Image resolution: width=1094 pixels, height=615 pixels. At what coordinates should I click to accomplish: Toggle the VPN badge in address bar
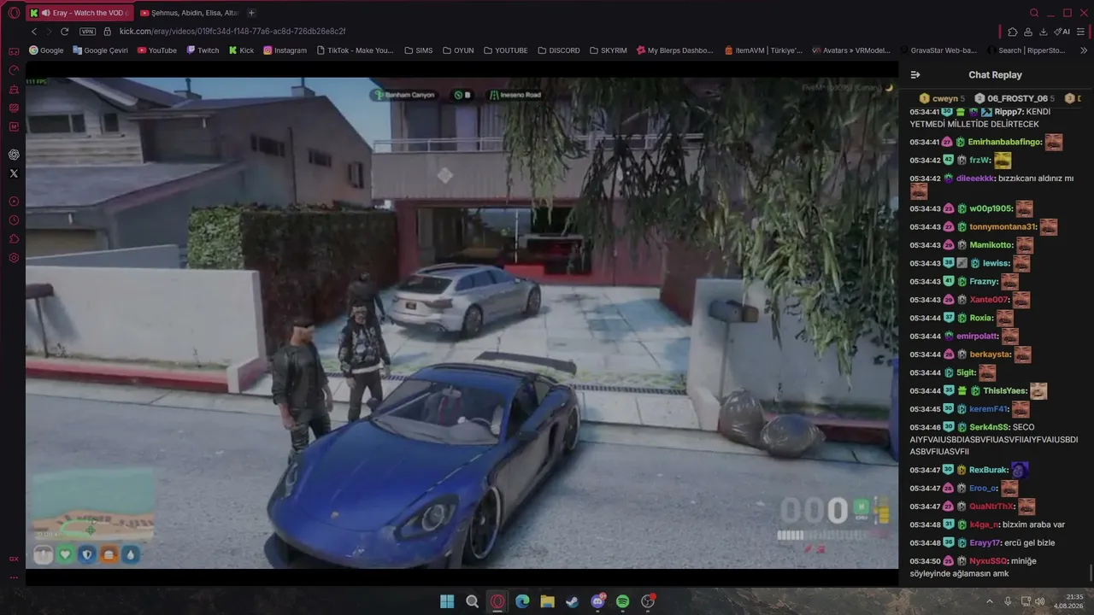coord(87,32)
